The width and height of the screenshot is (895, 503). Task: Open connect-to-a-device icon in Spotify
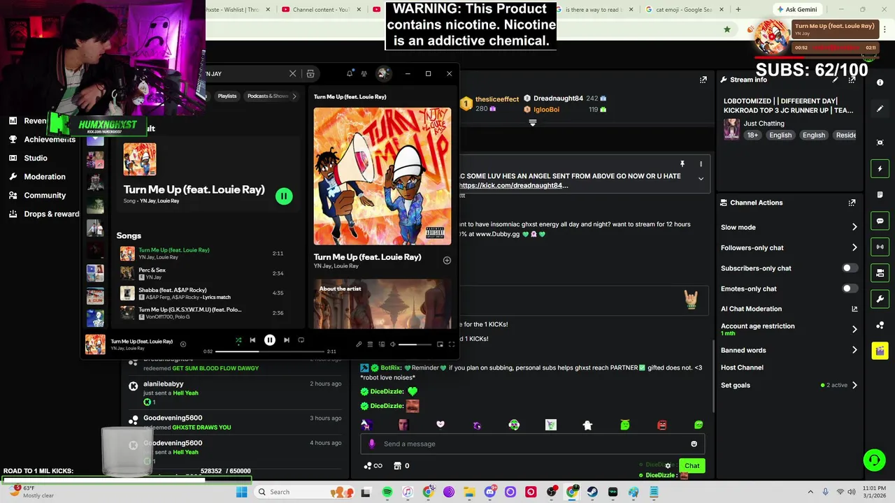coord(381,344)
